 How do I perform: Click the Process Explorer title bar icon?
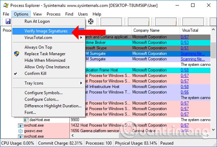(6, 5)
